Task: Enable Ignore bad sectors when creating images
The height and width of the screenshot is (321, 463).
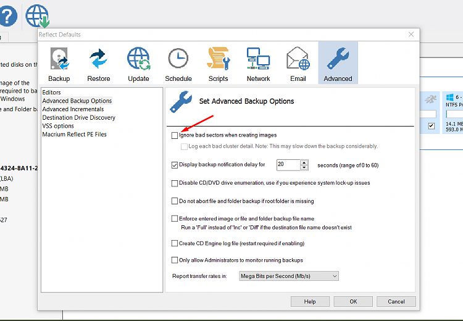Action: coord(175,135)
